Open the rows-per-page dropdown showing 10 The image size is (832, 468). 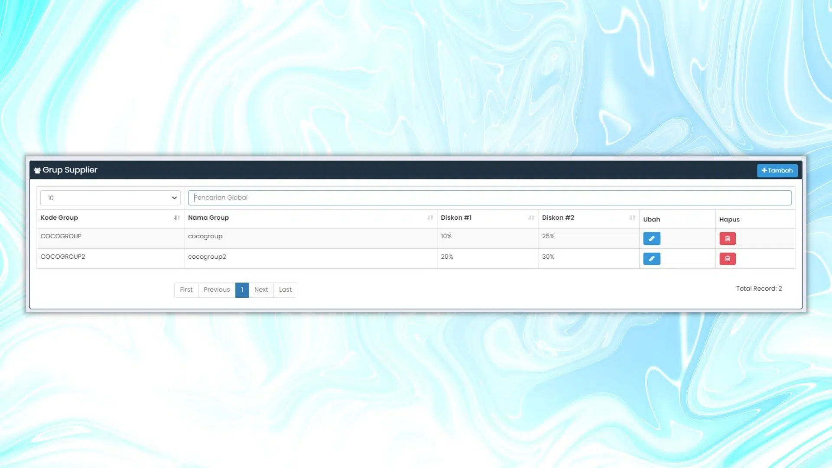pyautogui.click(x=110, y=198)
